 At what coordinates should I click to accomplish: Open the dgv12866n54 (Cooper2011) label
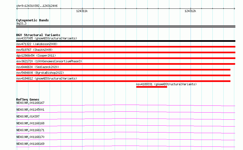(x=36, y=55)
